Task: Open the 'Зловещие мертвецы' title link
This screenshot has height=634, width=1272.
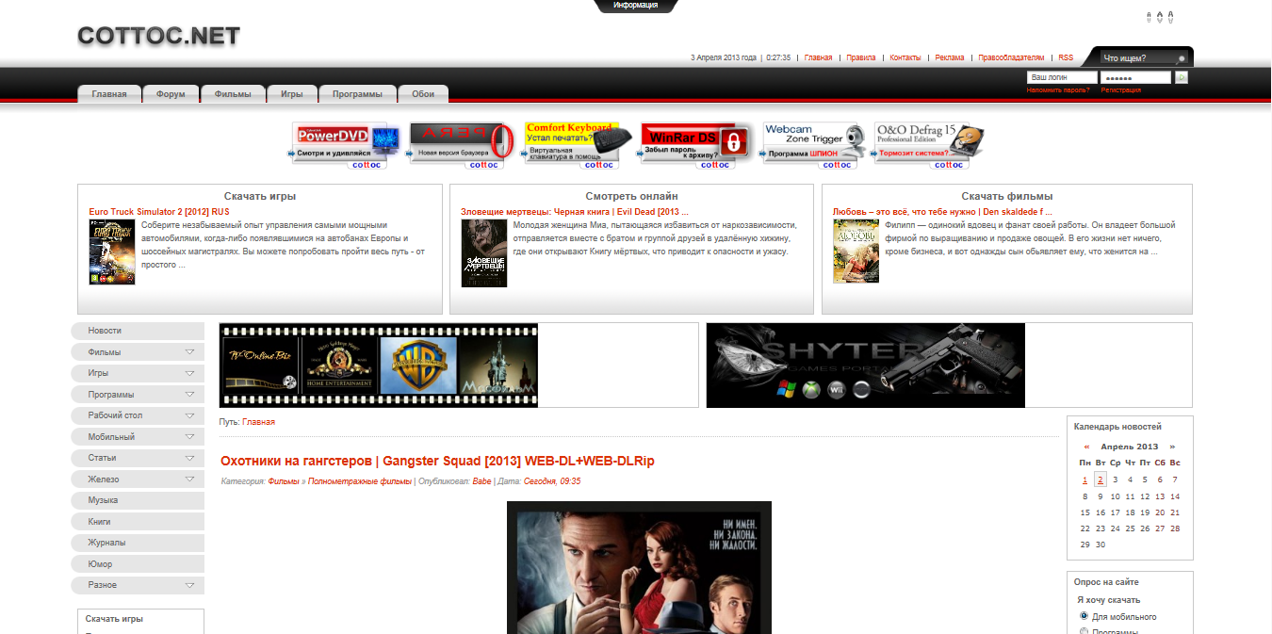Action: 575,212
